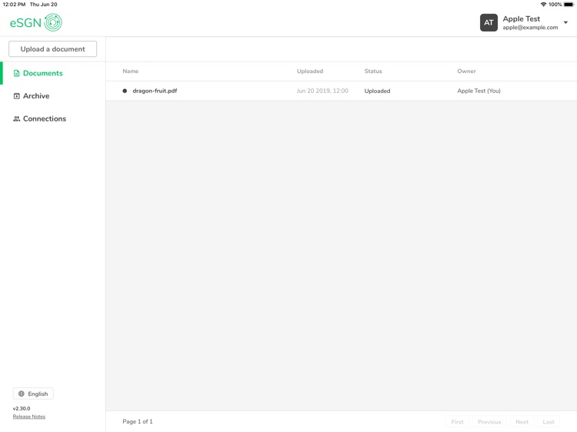Screen dimensions: 577x432
Task: Open dragon-fruit.pdf document
Action: coord(155,91)
